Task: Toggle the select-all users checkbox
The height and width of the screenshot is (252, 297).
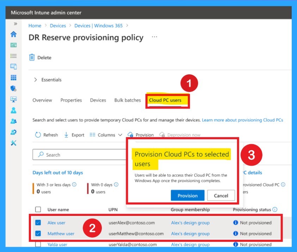Action: (x=38, y=209)
